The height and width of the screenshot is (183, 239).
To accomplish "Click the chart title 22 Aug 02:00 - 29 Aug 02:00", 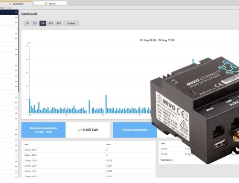I will 157,40.
